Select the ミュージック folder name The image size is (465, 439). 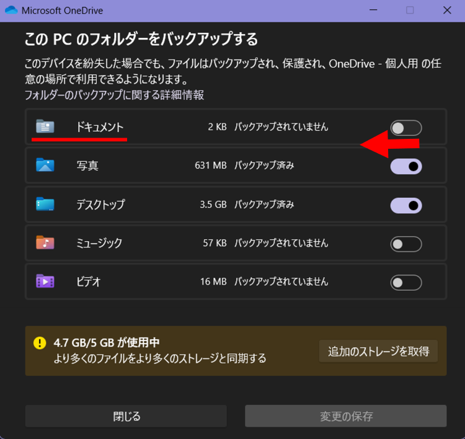tap(99, 243)
